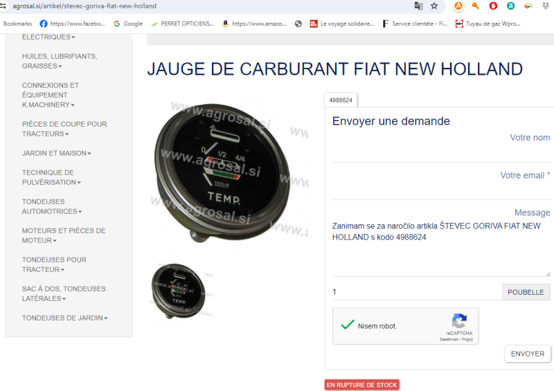This screenshot has width=554, height=391.
Task: Click the POUBELLE button
Action: (x=526, y=292)
